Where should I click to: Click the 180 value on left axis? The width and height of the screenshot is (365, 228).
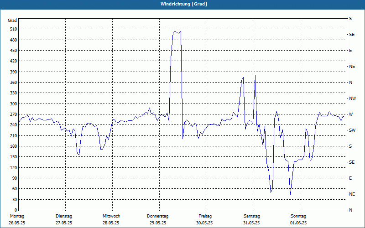click(14, 146)
